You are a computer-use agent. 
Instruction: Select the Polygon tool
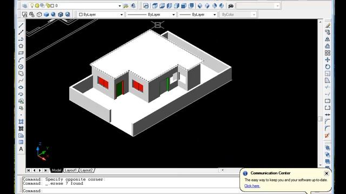21,46
